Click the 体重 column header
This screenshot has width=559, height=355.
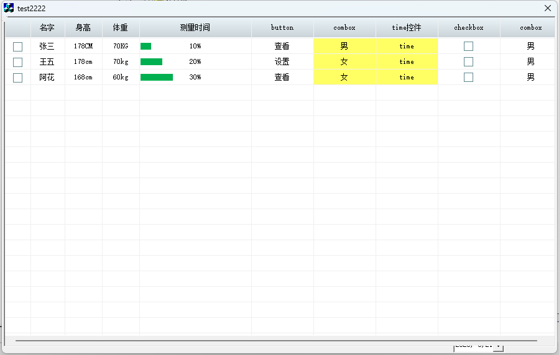[x=121, y=27]
